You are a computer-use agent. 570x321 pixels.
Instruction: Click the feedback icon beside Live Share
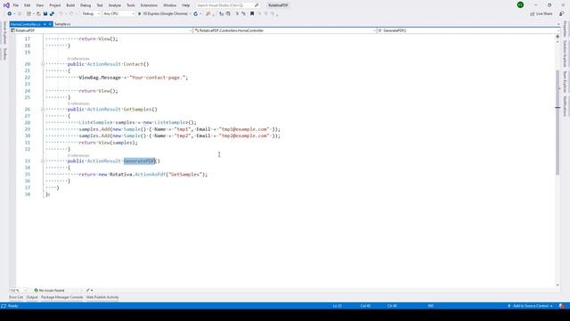pos(562,14)
